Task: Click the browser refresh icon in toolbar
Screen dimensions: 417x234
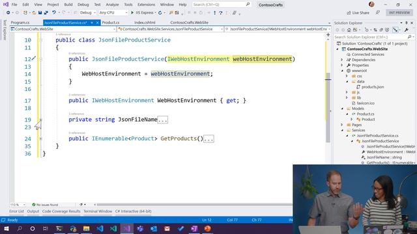Action: click(x=160, y=12)
